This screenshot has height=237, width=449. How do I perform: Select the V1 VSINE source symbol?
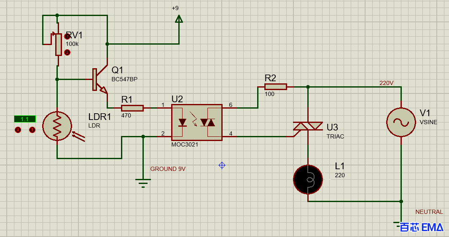click(x=401, y=122)
